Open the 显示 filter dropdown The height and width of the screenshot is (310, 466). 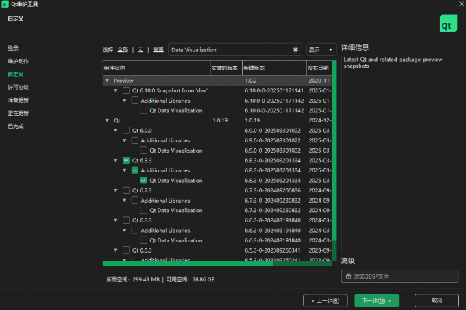click(x=321, y=50)
